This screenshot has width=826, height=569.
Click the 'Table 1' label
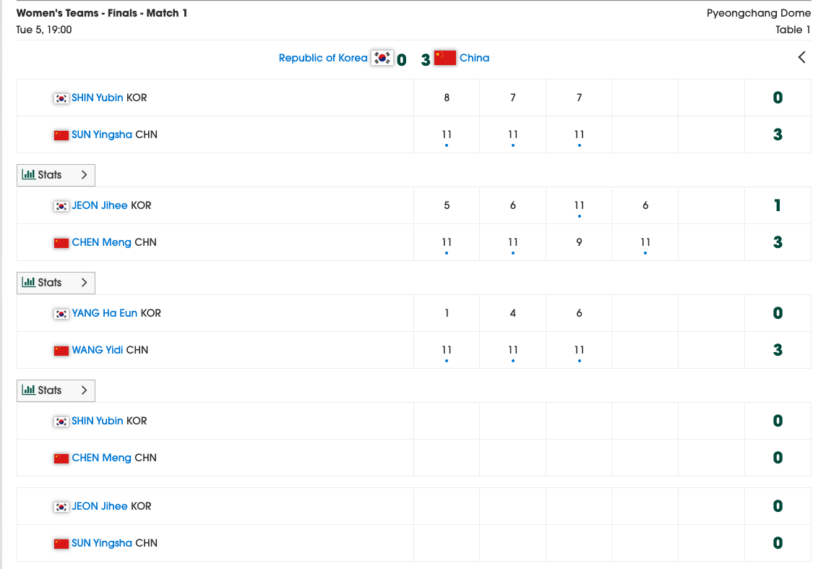point(793,30)
